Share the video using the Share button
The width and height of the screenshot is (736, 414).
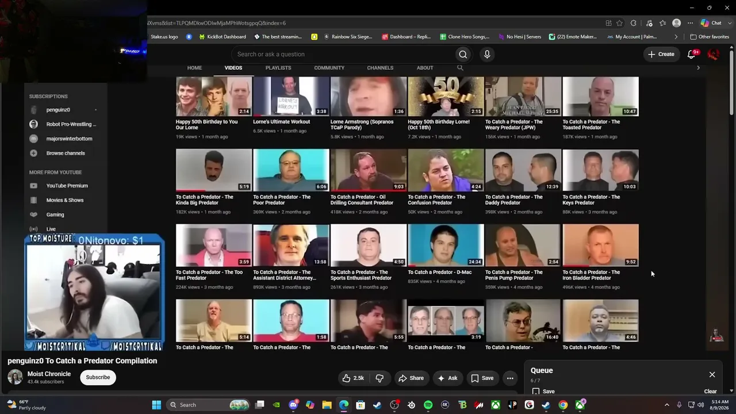tap(411, 378)
